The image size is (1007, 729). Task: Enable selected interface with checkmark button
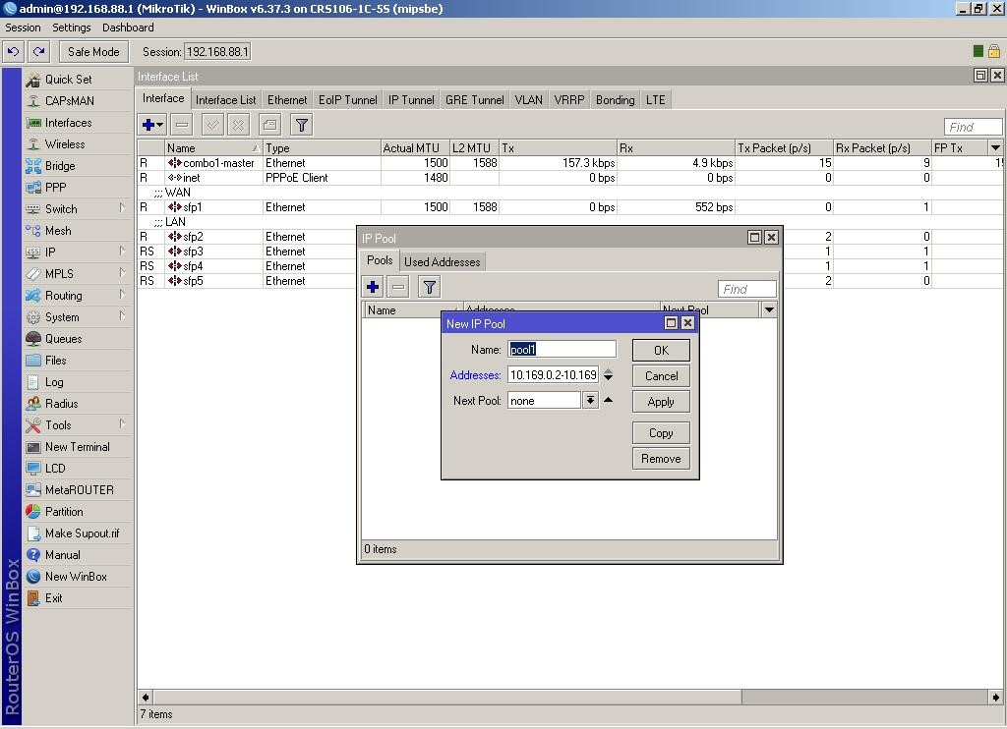tap(211, 125)
